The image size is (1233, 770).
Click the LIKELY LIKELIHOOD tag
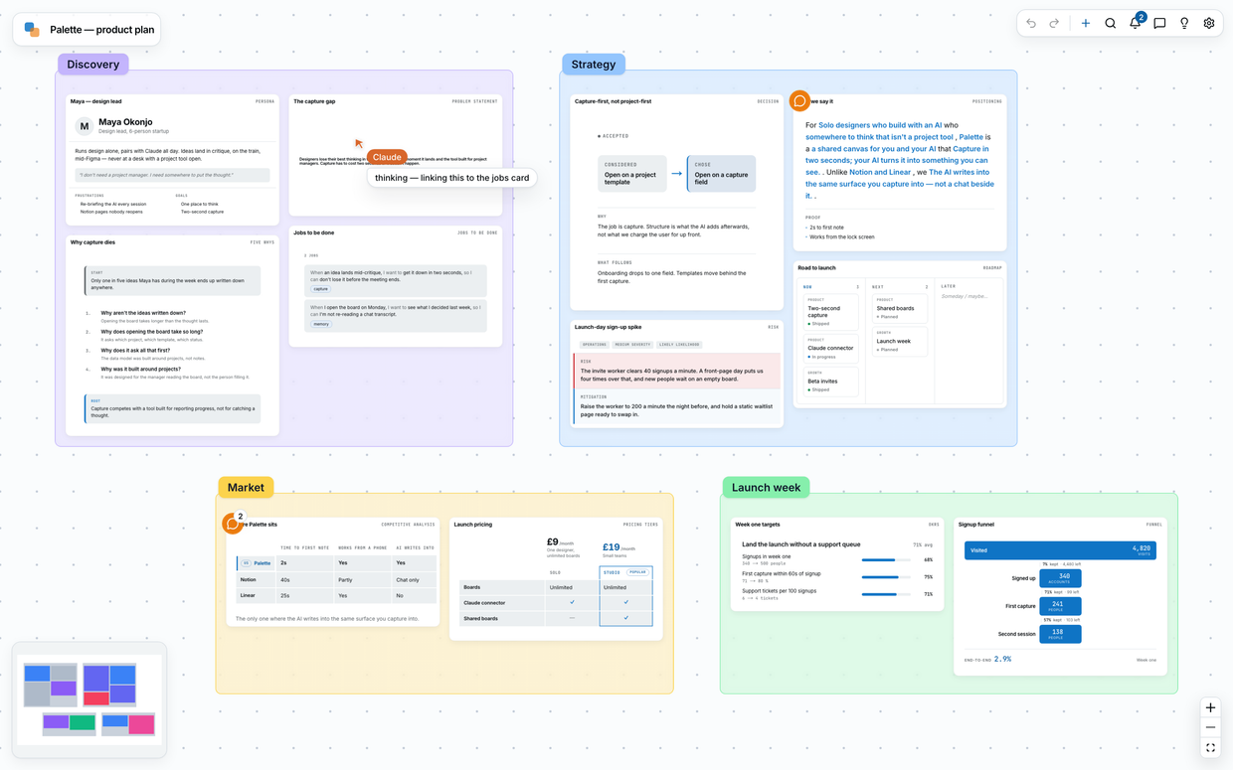679,345
